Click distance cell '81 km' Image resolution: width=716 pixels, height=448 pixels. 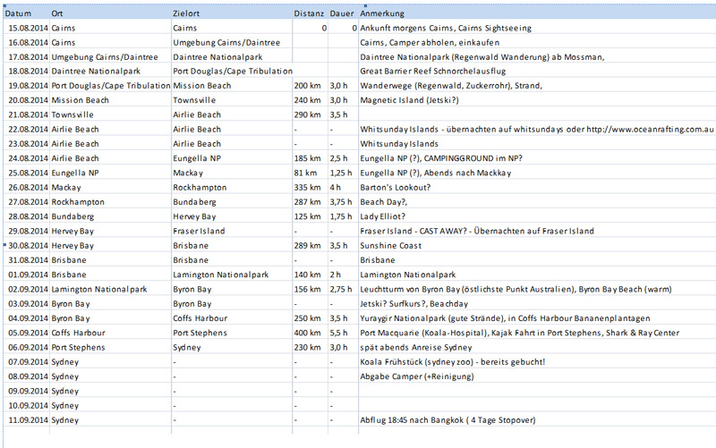pos(305,173)
